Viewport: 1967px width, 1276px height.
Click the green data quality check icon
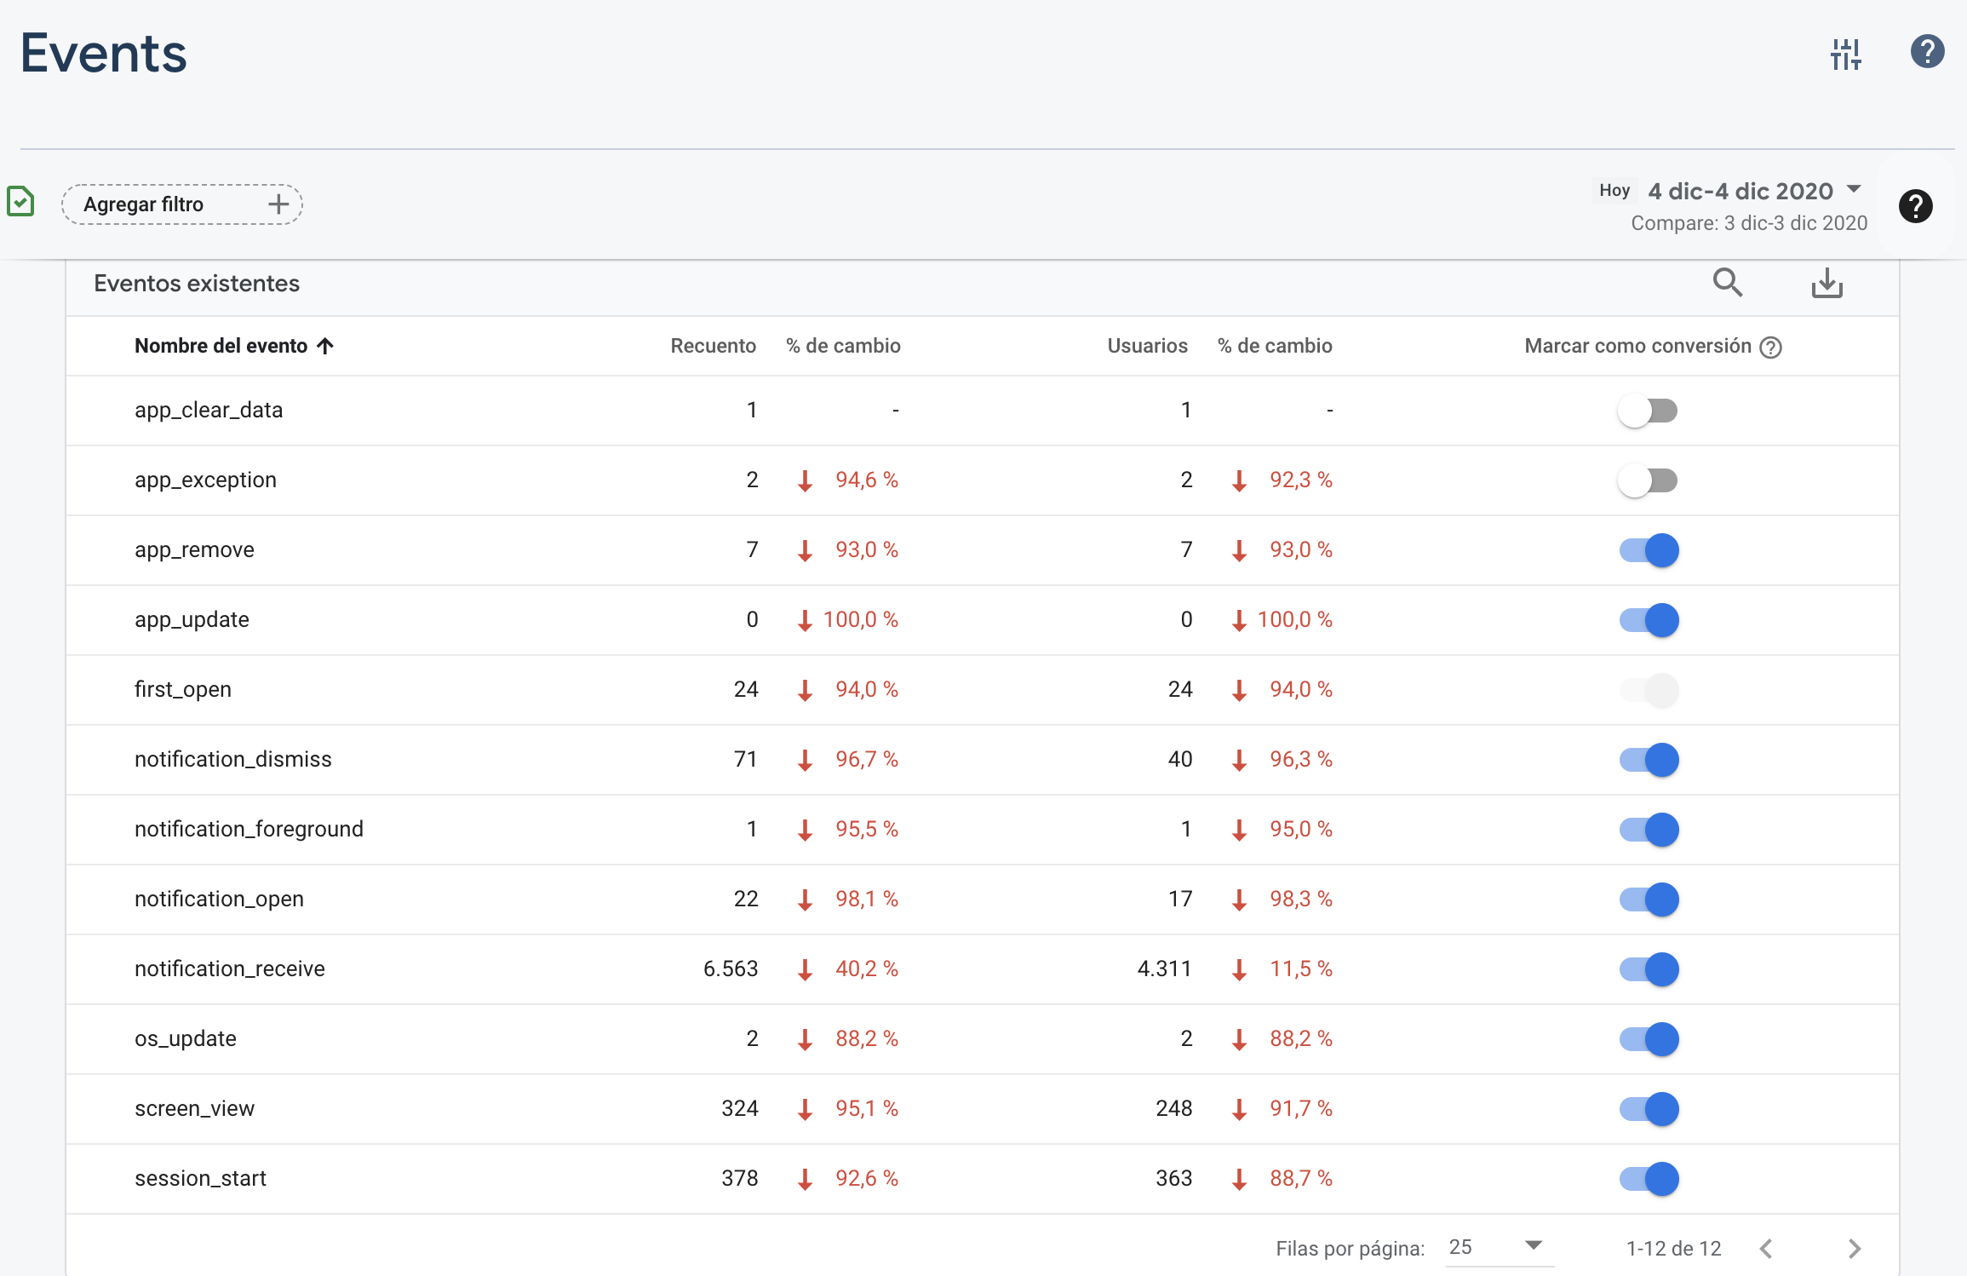click(20, 202)
